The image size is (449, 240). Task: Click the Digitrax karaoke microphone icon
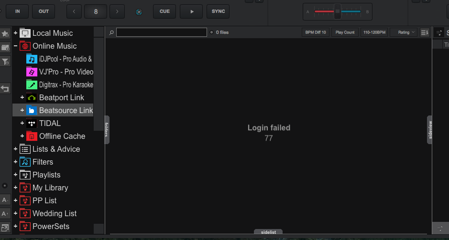coord(32,84)
